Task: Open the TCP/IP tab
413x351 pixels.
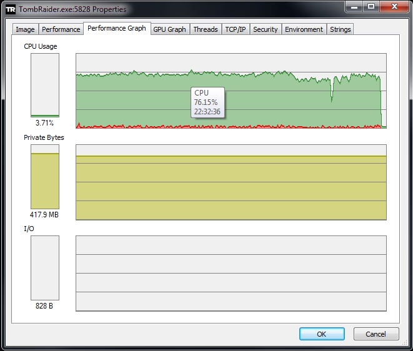Action: point(236,29)
